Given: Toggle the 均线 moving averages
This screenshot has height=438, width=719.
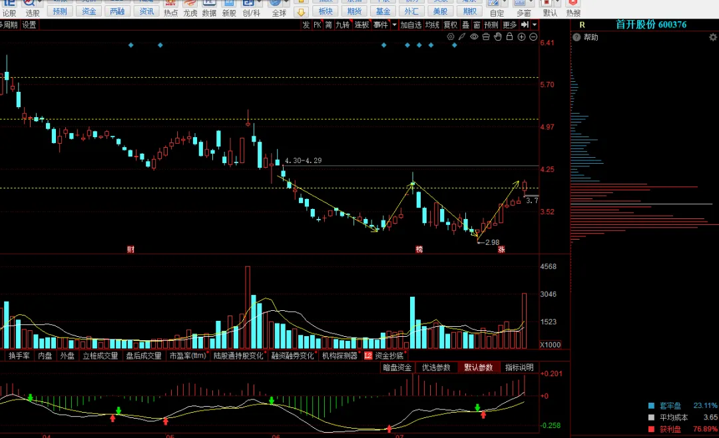Looking at the screenshot, I should tap(432, 25).
